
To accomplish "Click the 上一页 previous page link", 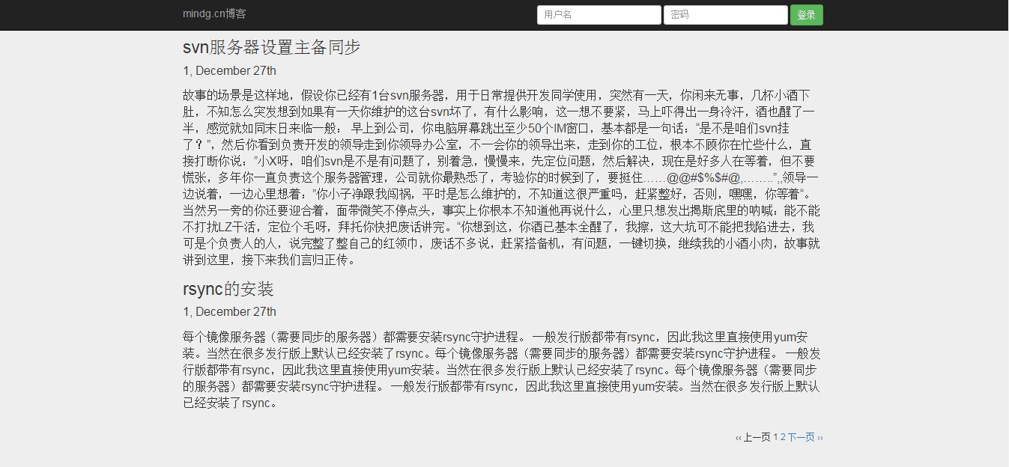I will coord(757,437).
